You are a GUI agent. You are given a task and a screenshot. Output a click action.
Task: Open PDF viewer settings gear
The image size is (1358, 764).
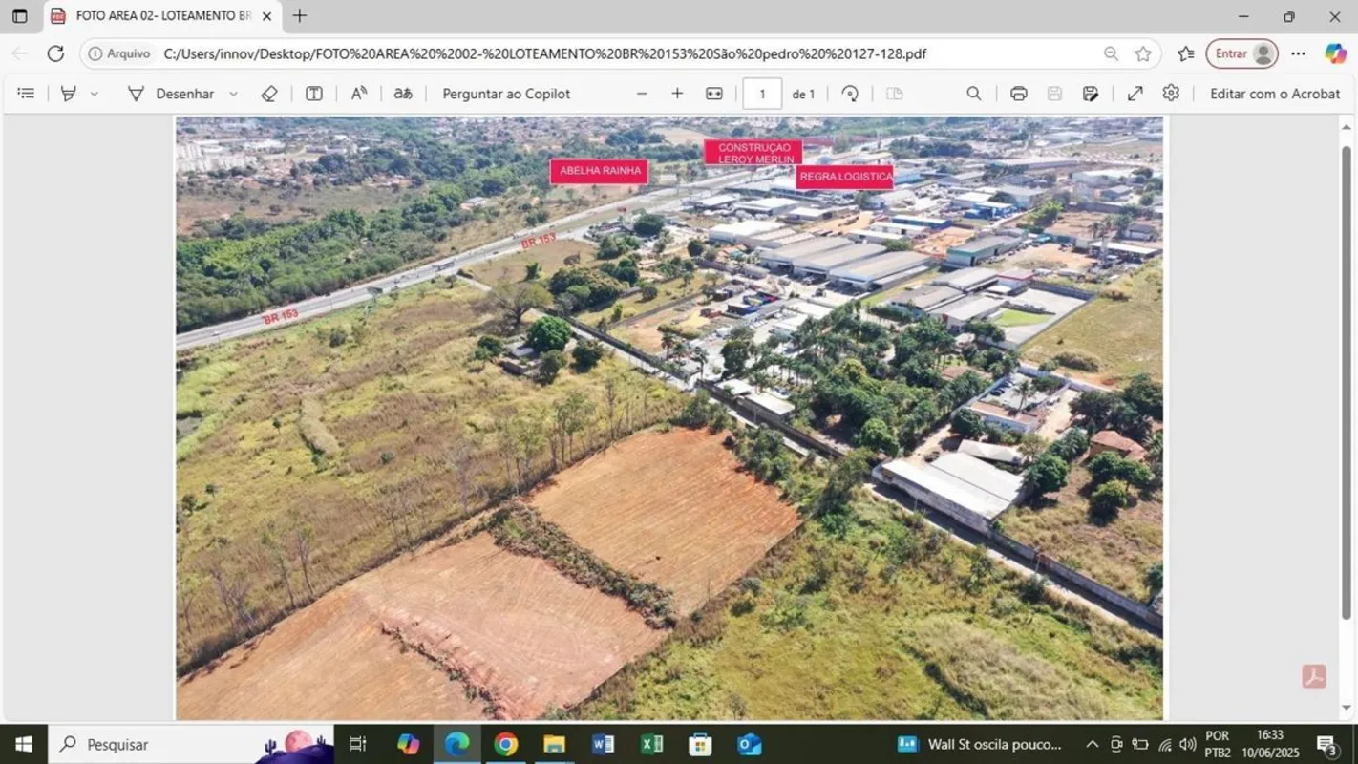point(1171,94)
